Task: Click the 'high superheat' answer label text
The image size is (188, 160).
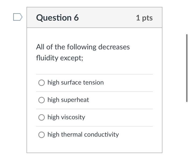Action: [68, 100]
